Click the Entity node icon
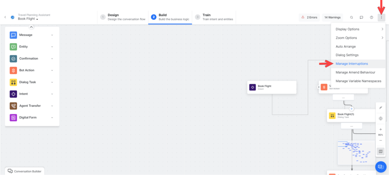 [x=13, y=47]
